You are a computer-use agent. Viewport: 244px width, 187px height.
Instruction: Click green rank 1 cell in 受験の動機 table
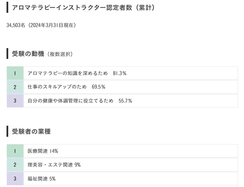(15, 74)
